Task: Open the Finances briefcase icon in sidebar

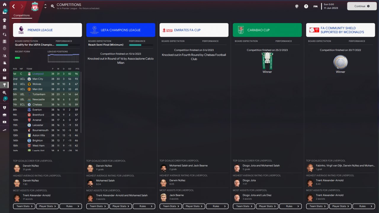Action: 4,115
